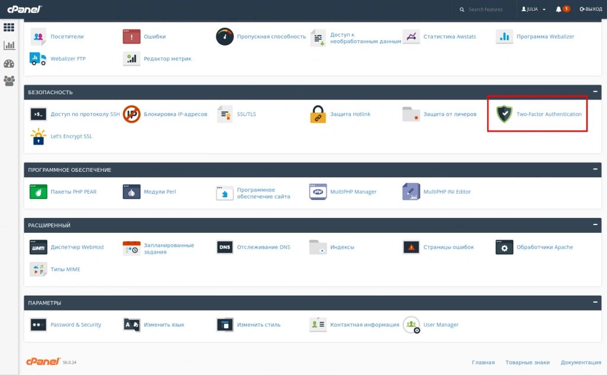Focus the Search Features field
Screen dimensions: 607x375
coord(486,9)
